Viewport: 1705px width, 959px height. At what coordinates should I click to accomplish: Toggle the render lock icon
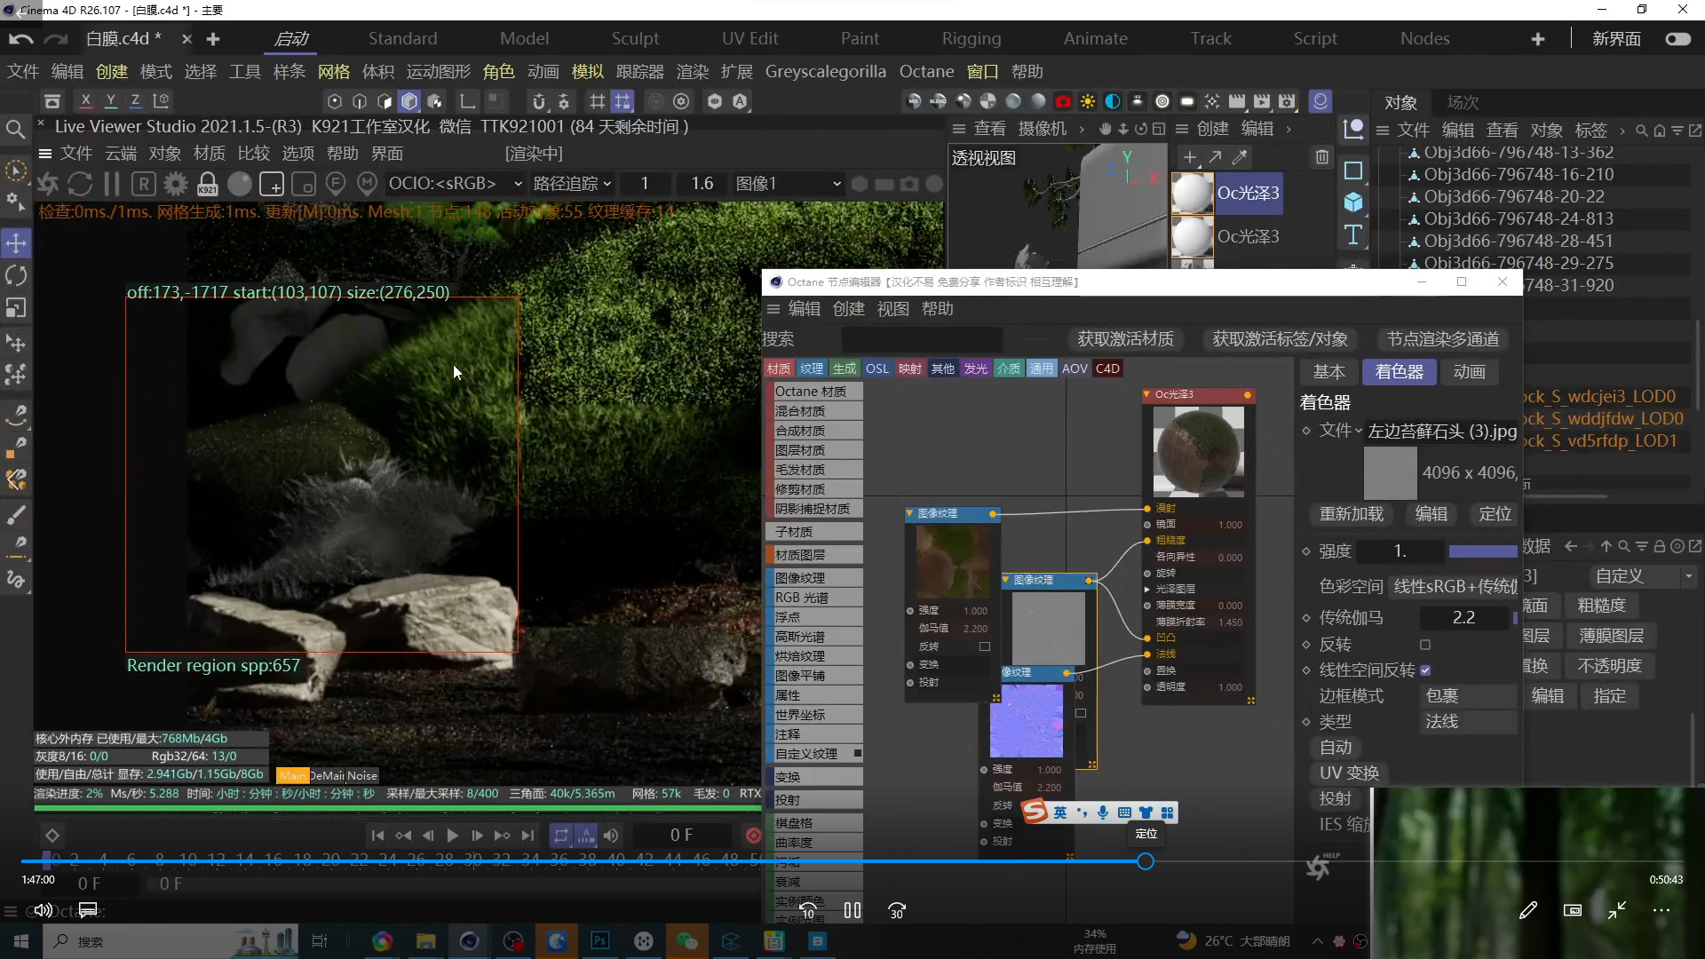pyautogui.click(x=207, y=184)
